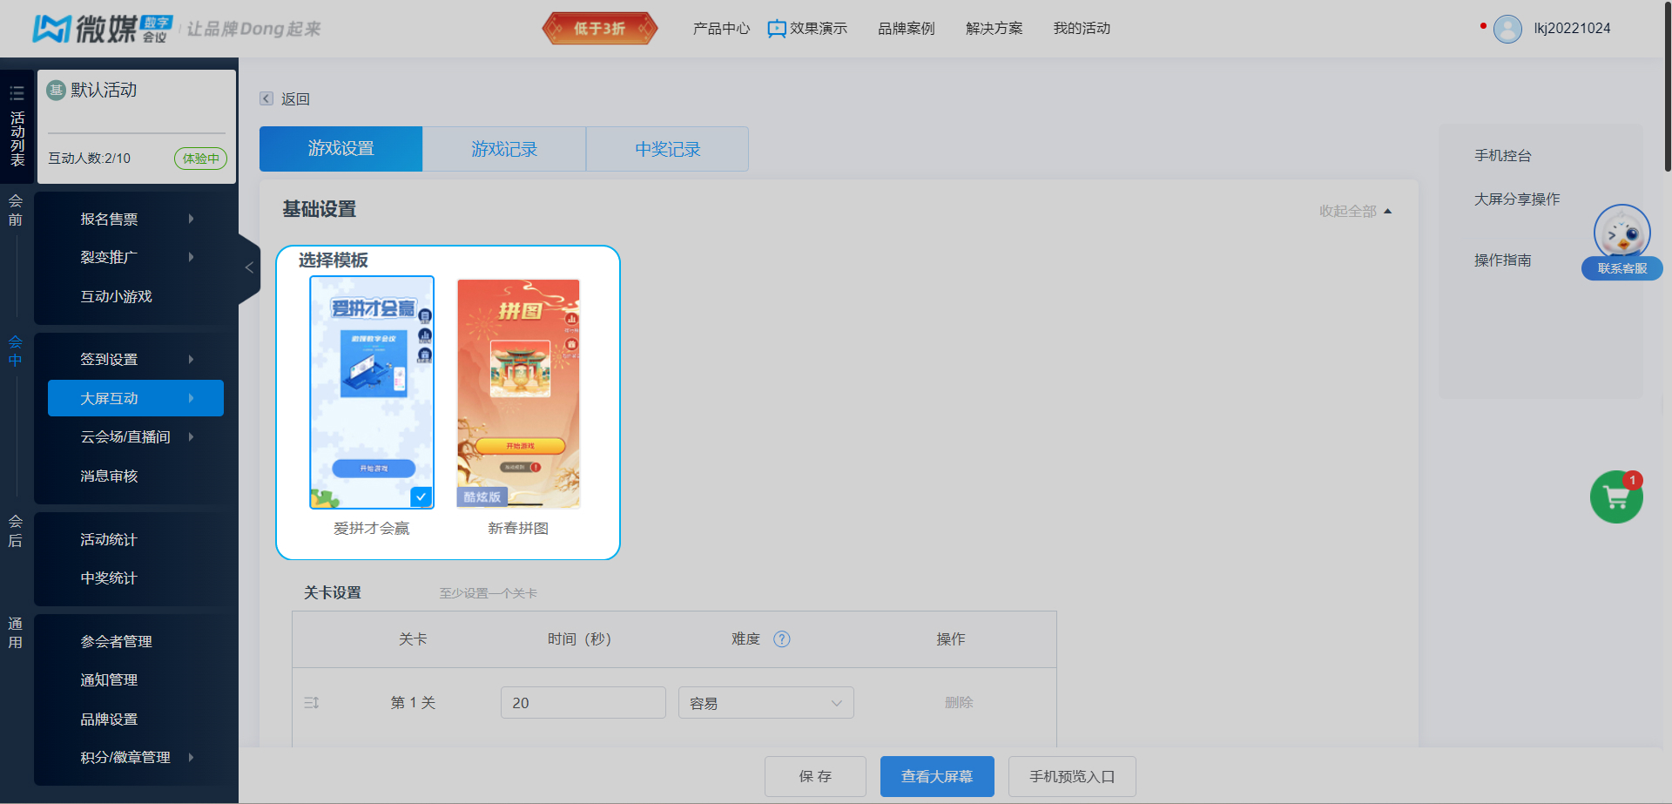Open 中奖统计 in the sidebar
The width and height of the screenshot is (1672, 804).
click(x=109, y=578)
